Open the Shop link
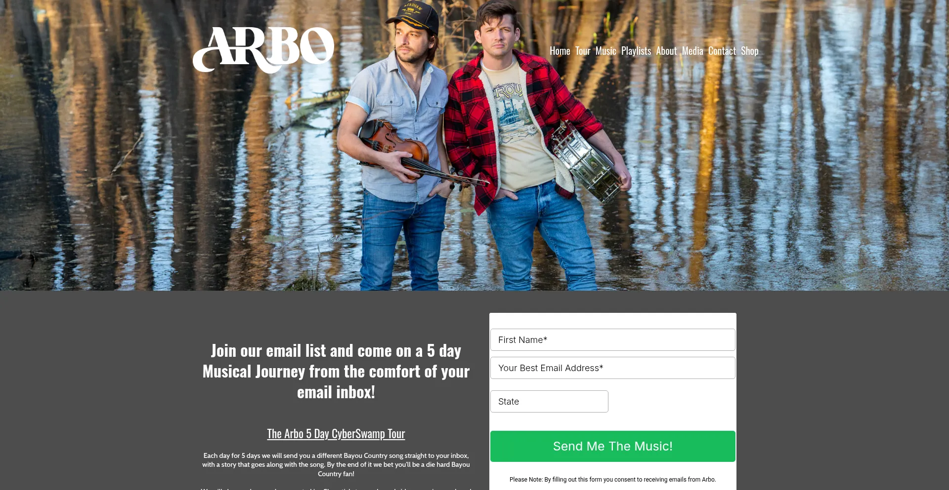 tap(749, 51)
